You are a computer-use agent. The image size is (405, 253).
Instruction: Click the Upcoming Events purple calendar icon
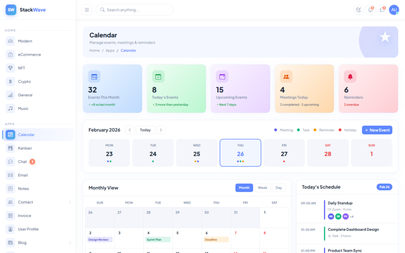click(x=222, y=77)
